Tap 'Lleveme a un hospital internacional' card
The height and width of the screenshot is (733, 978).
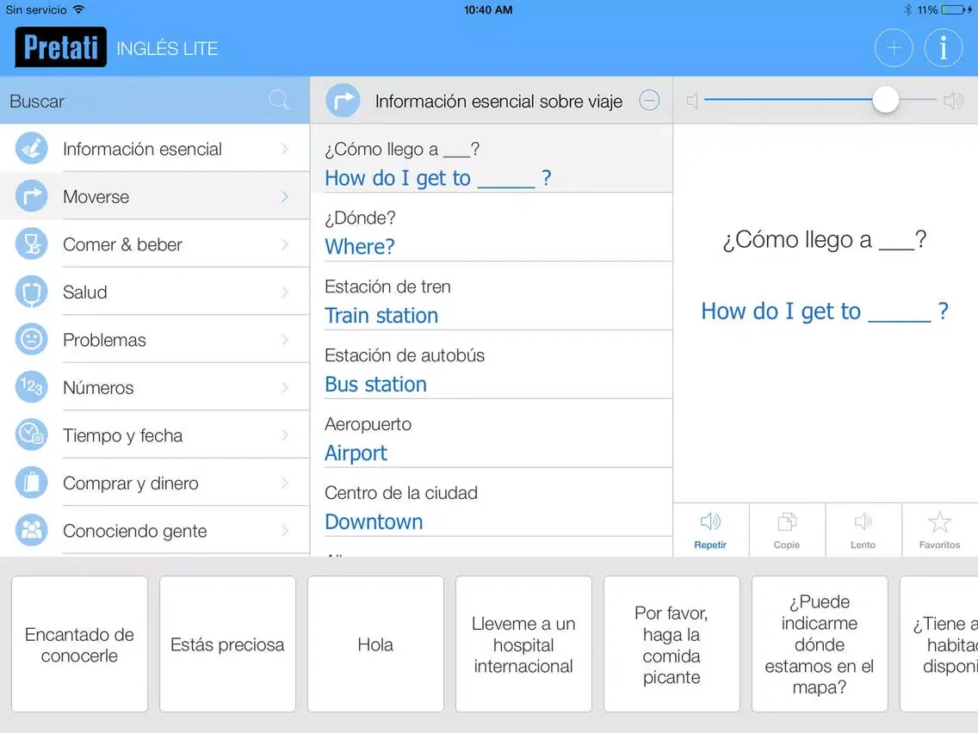(523, 644)
